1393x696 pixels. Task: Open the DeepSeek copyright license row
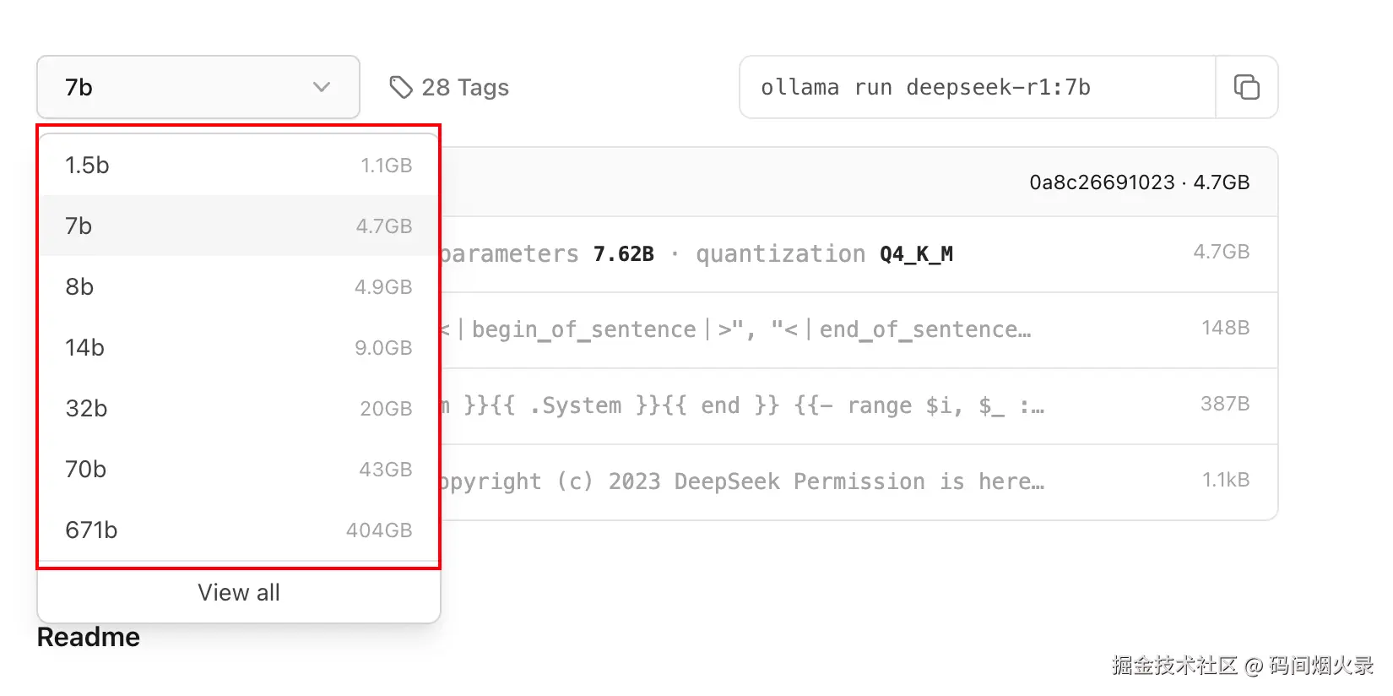[x=859, y=481]
